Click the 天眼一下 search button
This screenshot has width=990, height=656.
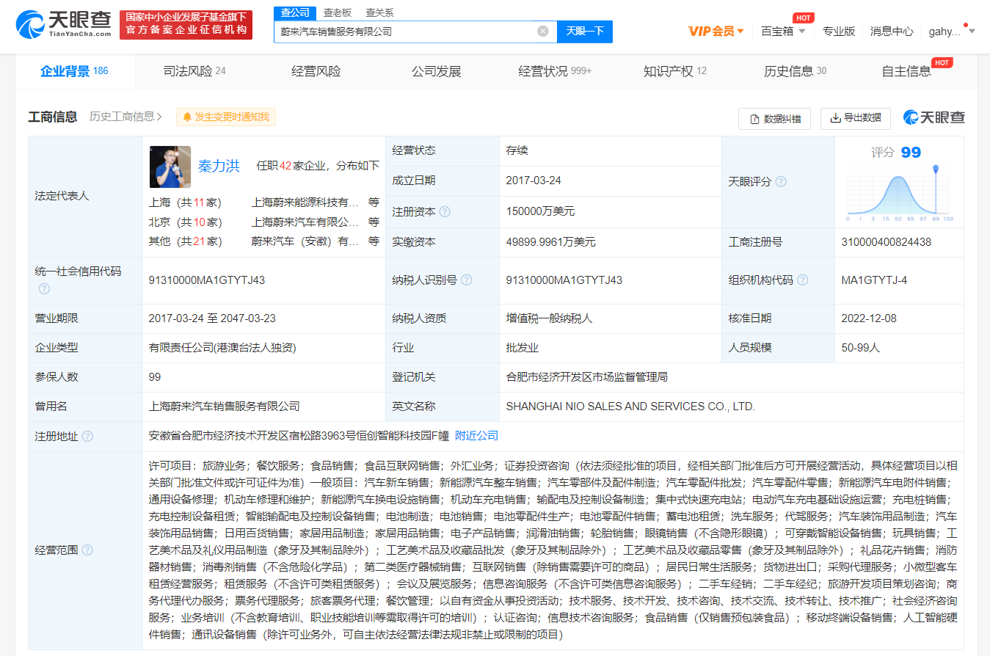point(585,32)
